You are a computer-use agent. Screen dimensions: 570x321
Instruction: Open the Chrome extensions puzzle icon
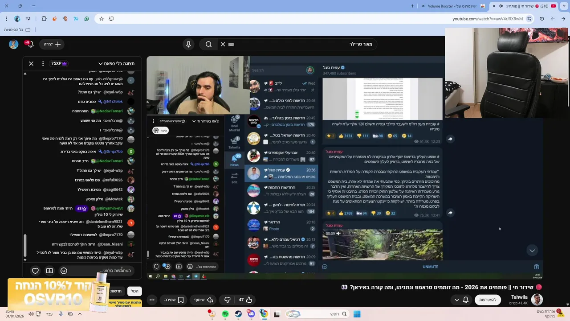[x=44, y=19]
